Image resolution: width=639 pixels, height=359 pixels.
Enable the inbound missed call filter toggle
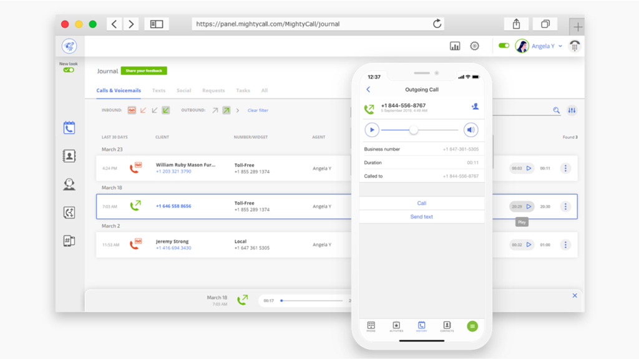(143, 110)
